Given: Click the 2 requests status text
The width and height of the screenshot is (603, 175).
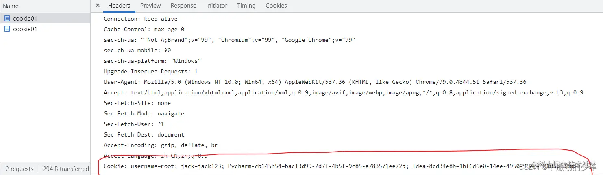Looking at the screenshot, I should click(x=20, y=169).
